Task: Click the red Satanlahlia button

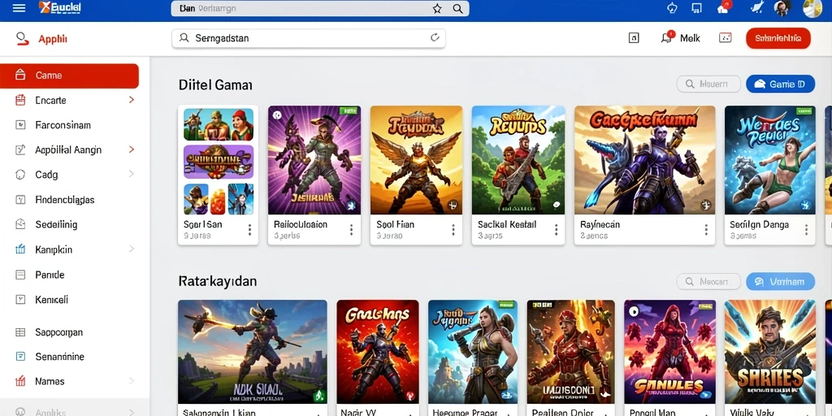Action: [778, 38]
